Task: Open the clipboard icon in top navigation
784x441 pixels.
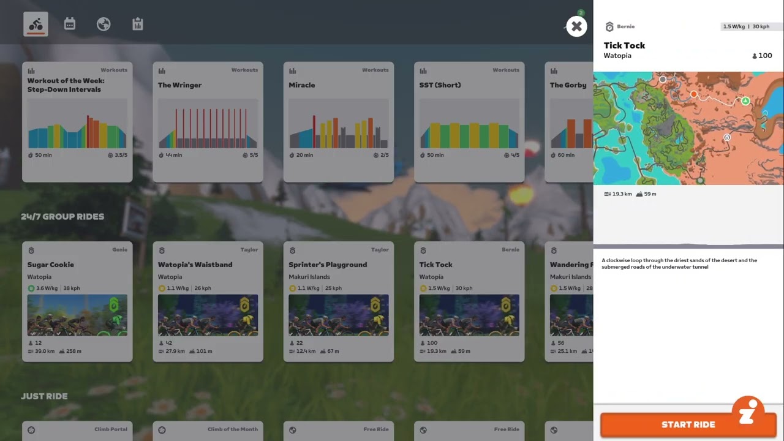Action: [x=138, y=24]
